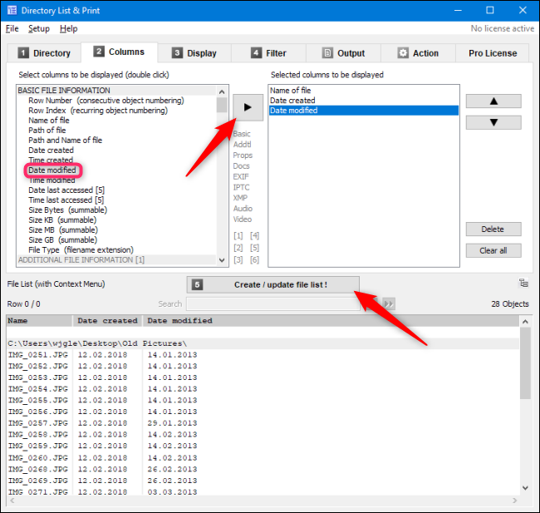Click the [2] footnote link

point(238,248)
